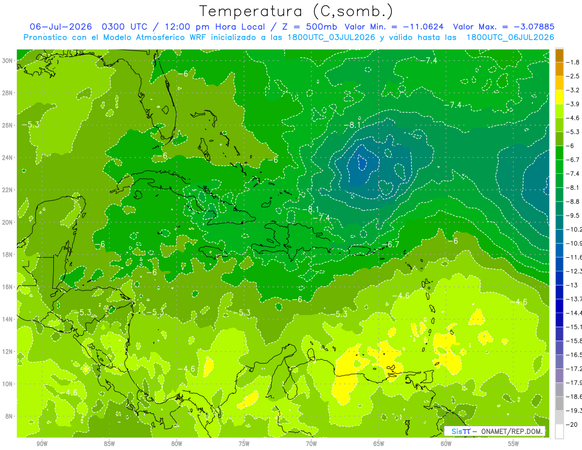Click the "-2.5" colorbar legend value
582x450 pixels.
pos(573,76)
